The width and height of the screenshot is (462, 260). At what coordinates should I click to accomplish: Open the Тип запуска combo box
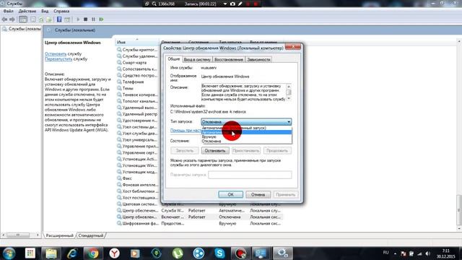pos(246,122)
